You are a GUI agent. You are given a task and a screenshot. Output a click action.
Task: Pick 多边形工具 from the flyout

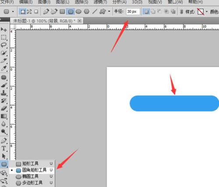coord(32,183)
